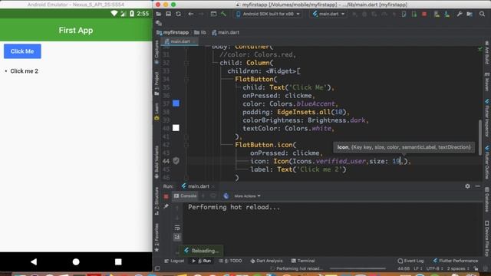The image size is (491, 276).
Task: Open the Favorites side tab
Action: tap(157, 238)
